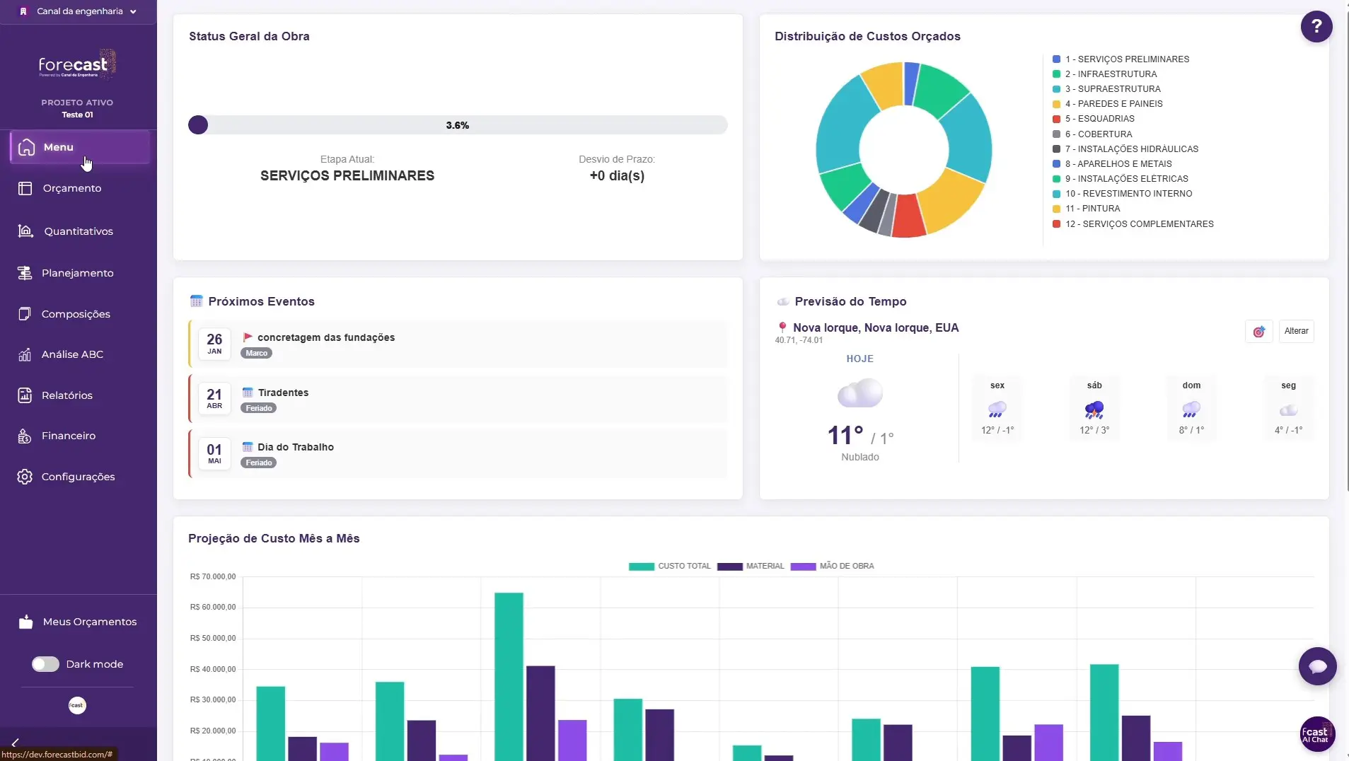Toggle CUSTO TOTAL series in chart legend
This screenshot has height=761, width=1349.
pyautogui.click(x=669, y=567)
